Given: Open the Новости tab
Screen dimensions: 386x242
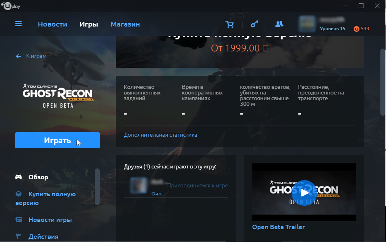Looking at the screenshot, I should pos(52,24).
